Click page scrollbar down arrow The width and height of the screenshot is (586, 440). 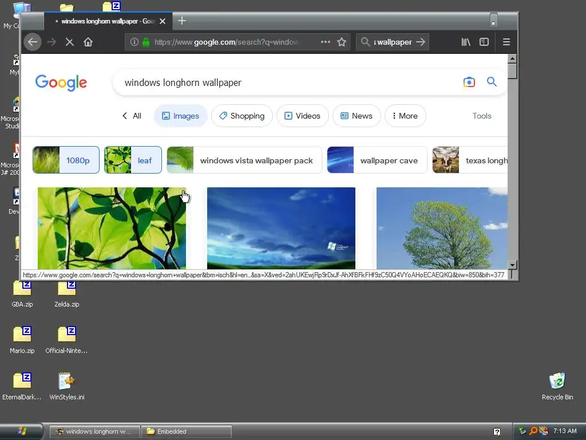512,265
